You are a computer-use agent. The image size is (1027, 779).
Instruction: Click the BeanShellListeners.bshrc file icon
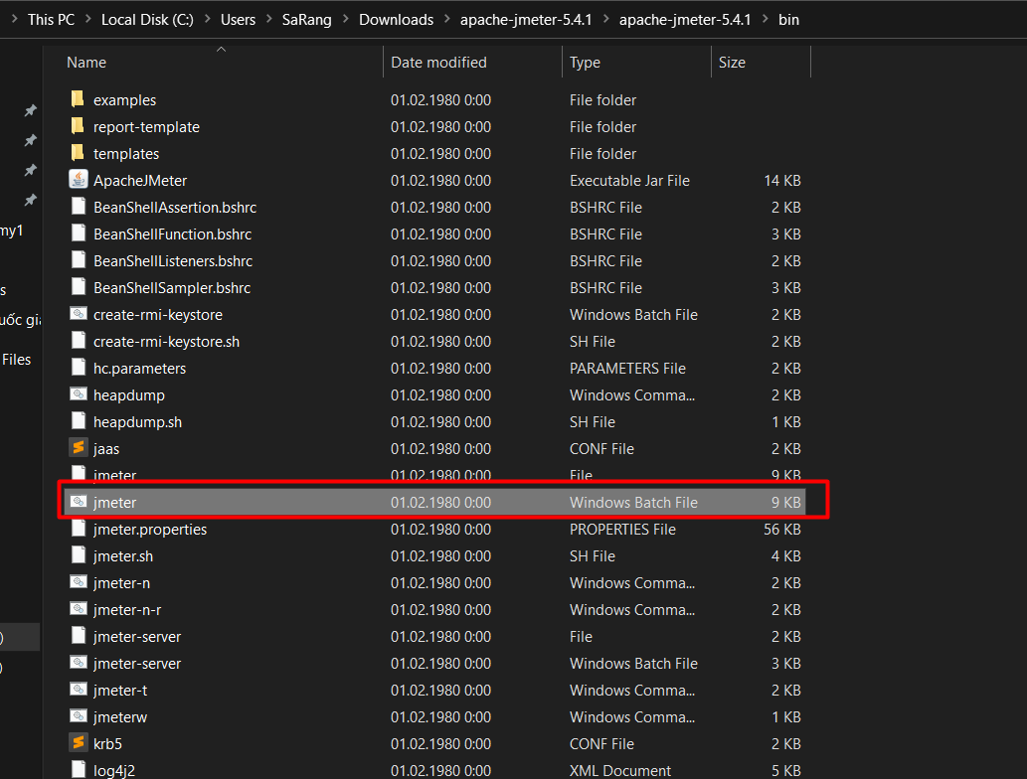(x=78, y=260)
